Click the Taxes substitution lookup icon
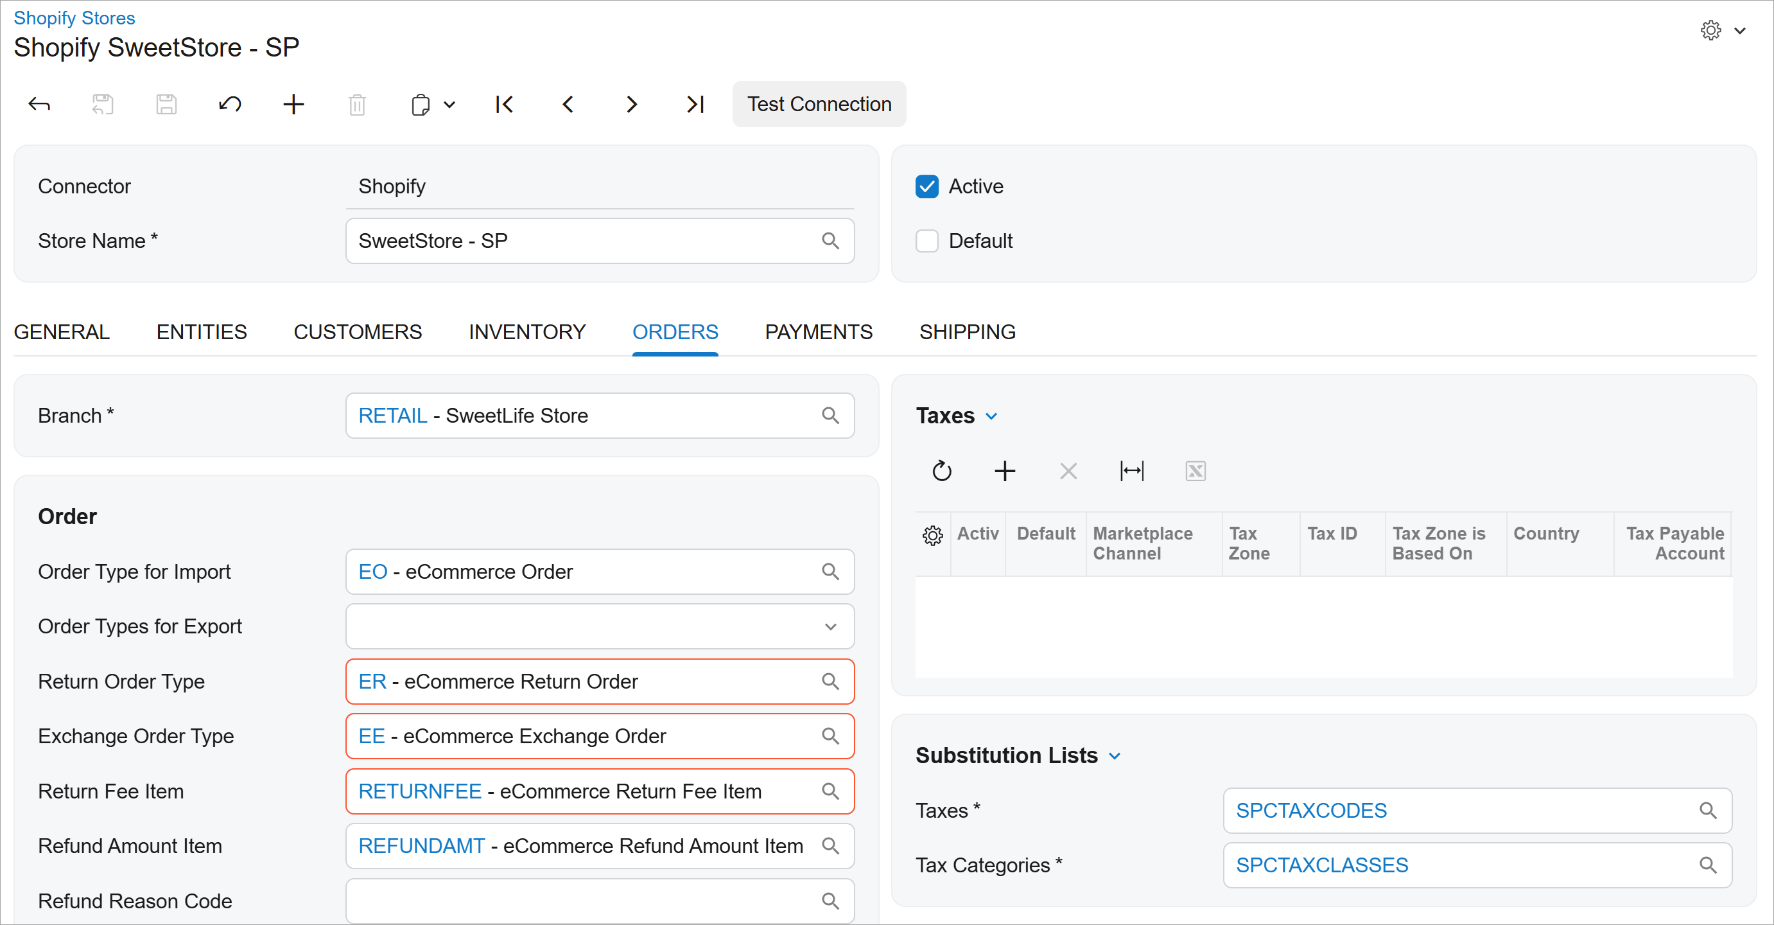Image resolution: width=1774 pixels, height=925 pixels. point(1707,810)
